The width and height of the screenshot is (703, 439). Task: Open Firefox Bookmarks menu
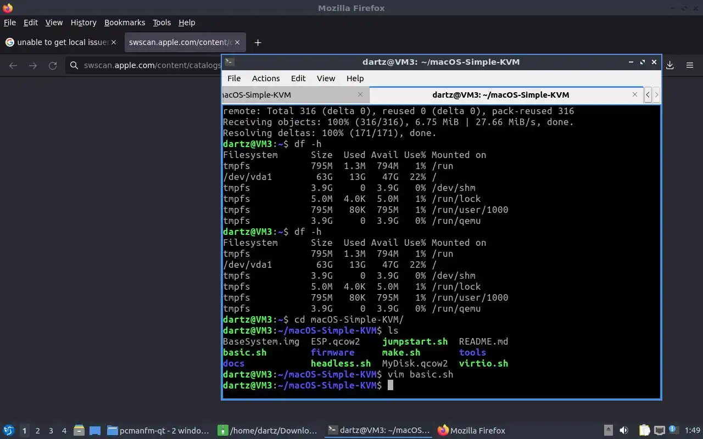125,22
